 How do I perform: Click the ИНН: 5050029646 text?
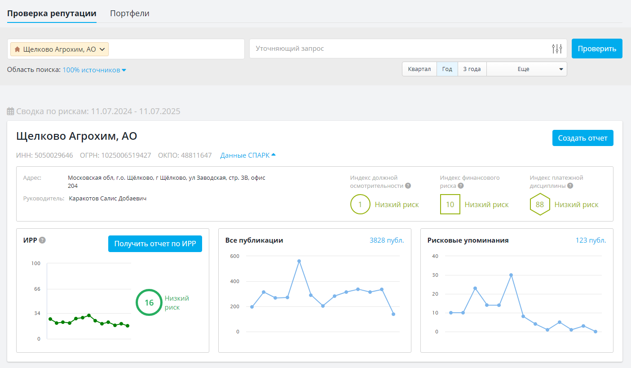click(x=44, y=155)
